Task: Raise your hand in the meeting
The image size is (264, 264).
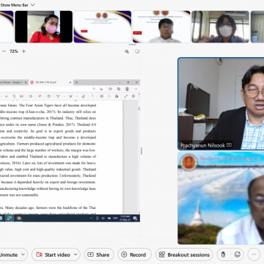Action: (x=223, y=254)
